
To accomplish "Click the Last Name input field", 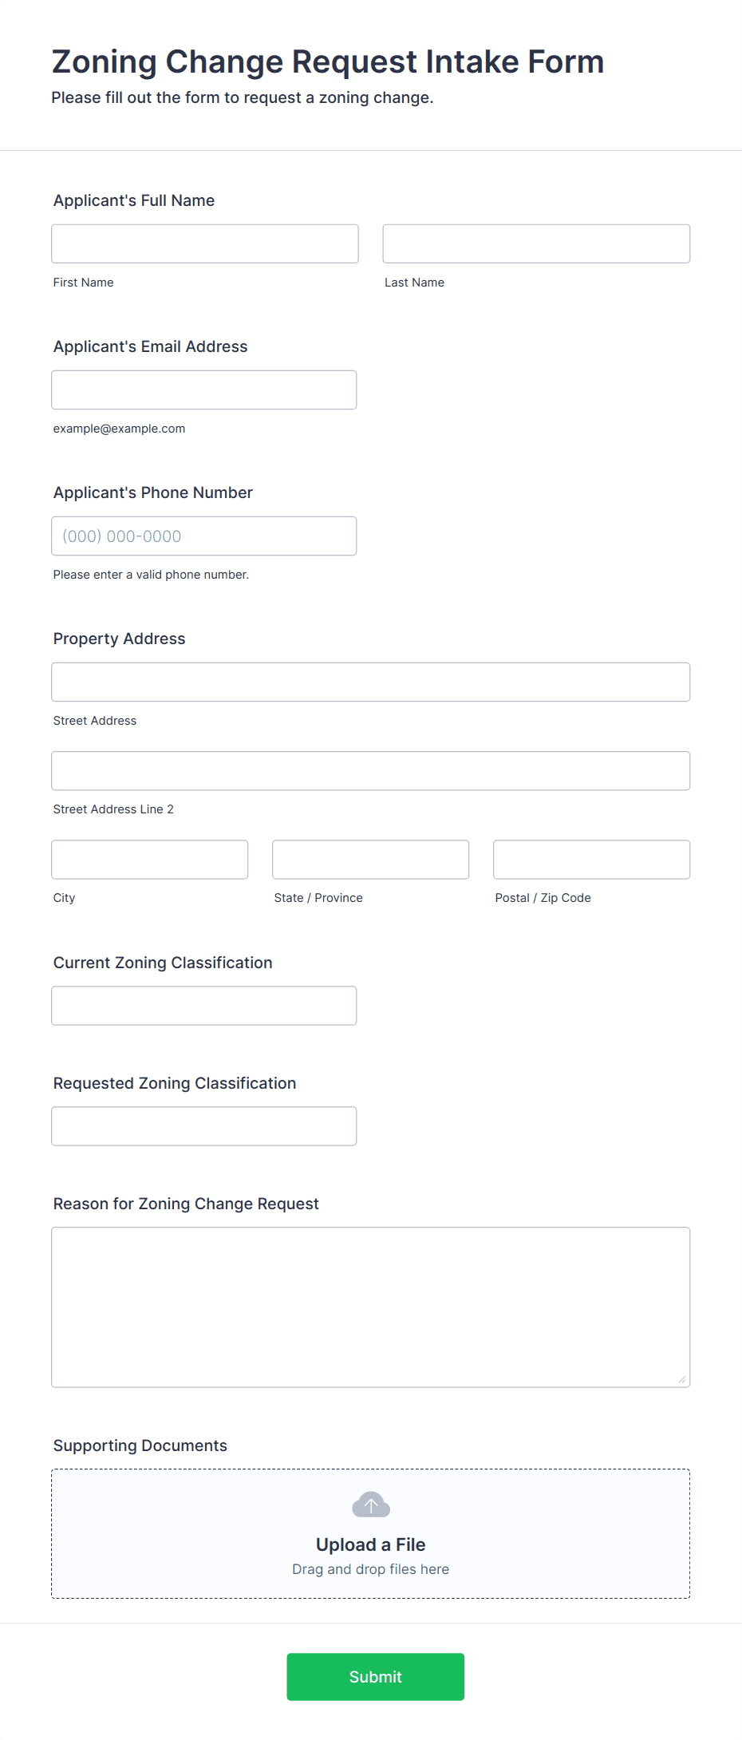I will [536, 243].
